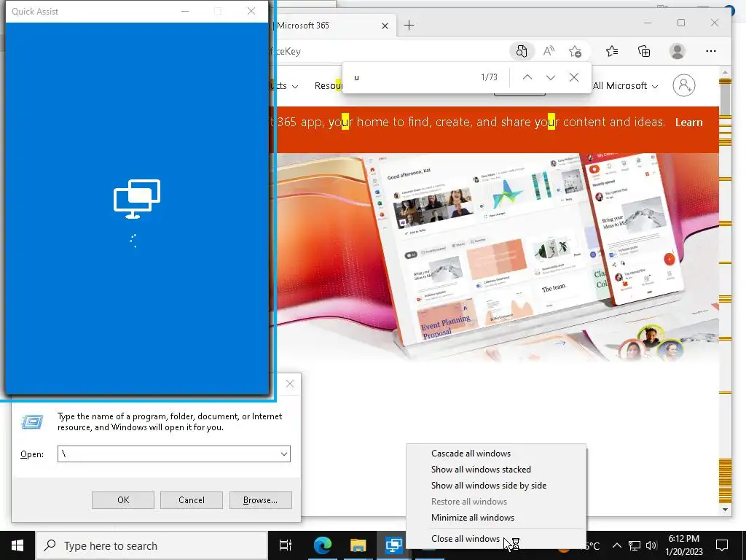Open Microsoft Edge from taskbar

point(322,545)
